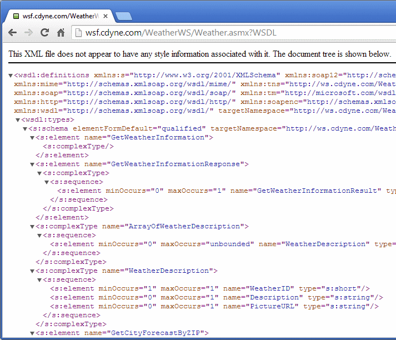Open a new browser tab
Image resolution: width=396 pixels, height=340 pixels.
(123, 16)
